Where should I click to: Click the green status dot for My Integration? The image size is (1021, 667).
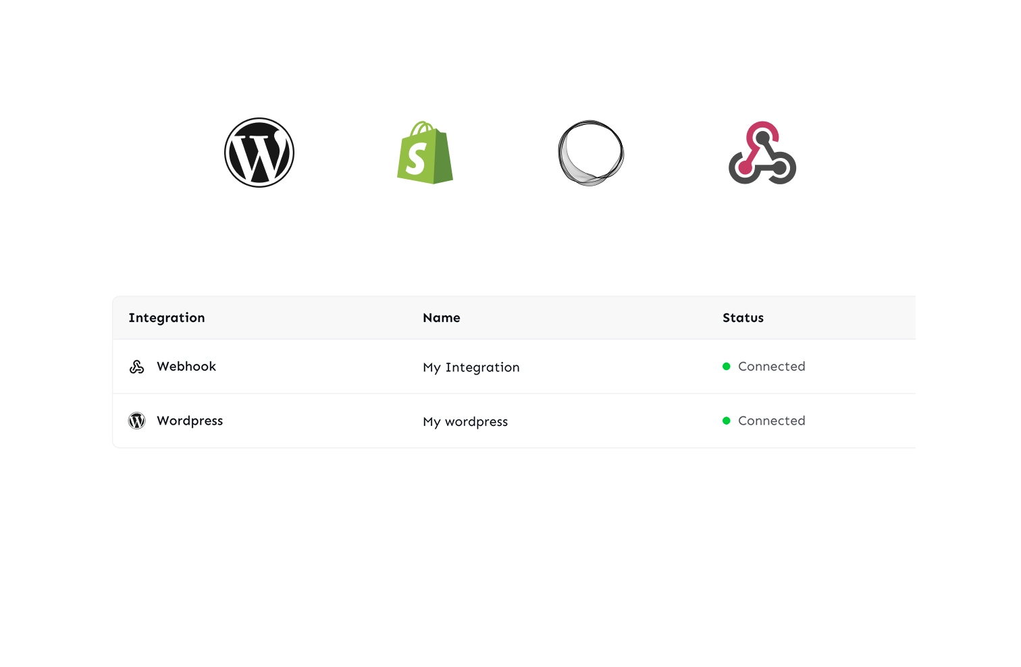coord(726,366)
